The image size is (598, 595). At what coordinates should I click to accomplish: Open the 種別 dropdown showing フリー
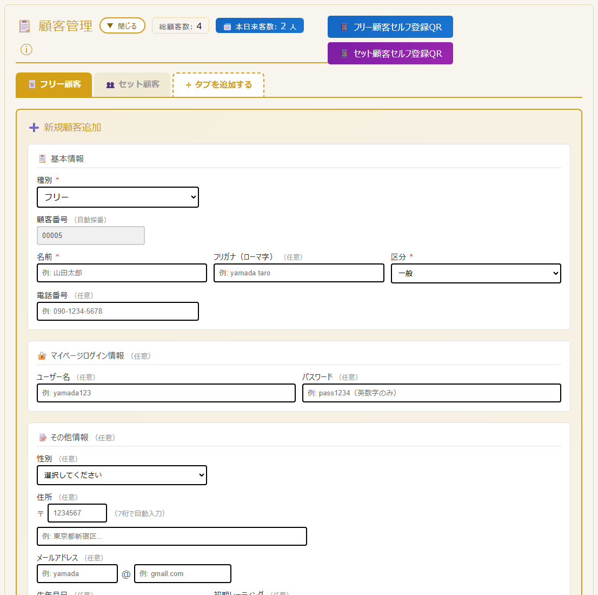coord(118,197)
